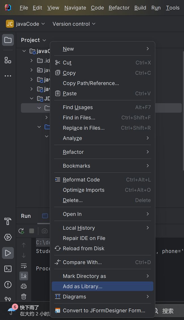
Task: Choose Replace in Files
Action: point(102,128)
